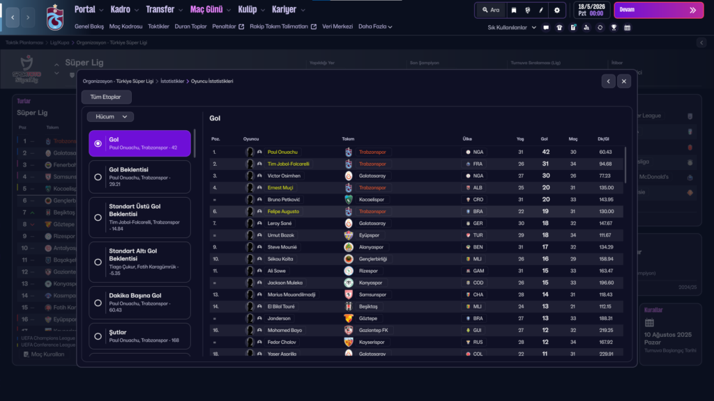Click the Tüm Etaplar button
Viewport: 714px width, 401px height.
tap(106, 97)
